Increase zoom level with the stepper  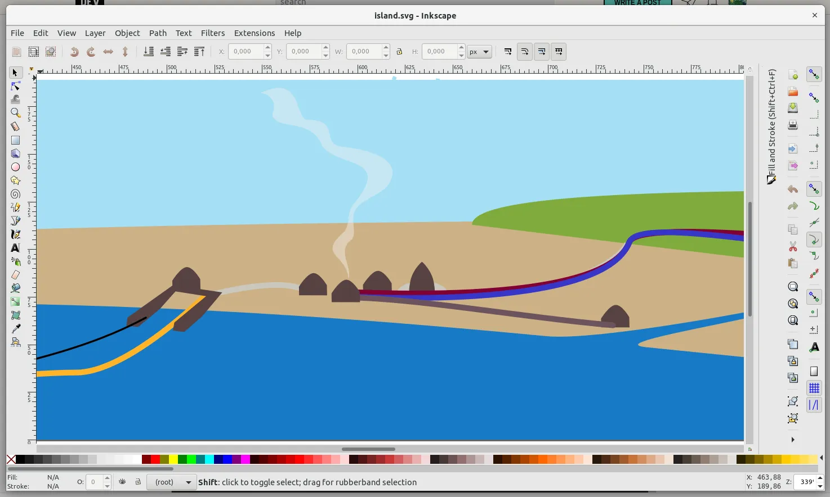(x=820, y=478)
